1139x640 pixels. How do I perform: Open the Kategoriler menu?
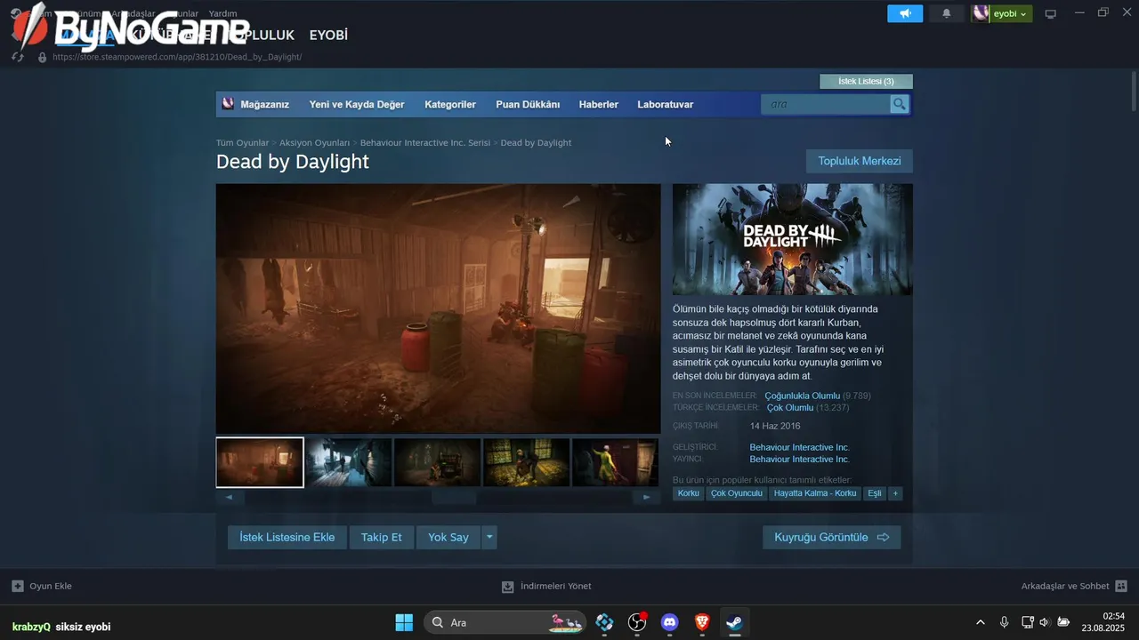[x=450, y=104]
